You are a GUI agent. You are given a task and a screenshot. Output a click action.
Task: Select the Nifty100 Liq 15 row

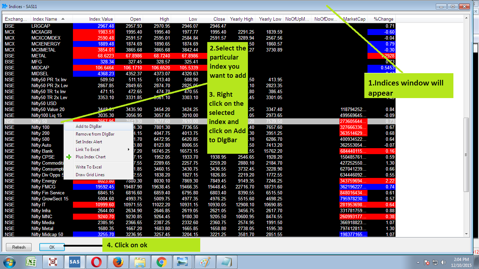click(x=199, y=115)
